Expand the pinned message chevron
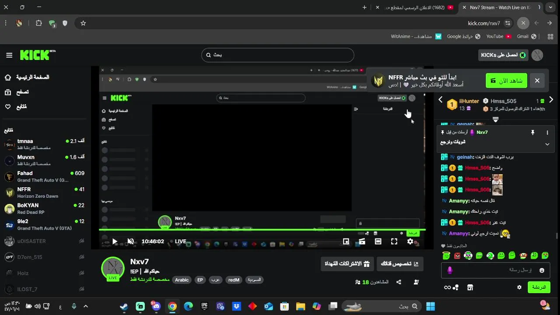This screenshot has width=560, height=315. point(547,144)
